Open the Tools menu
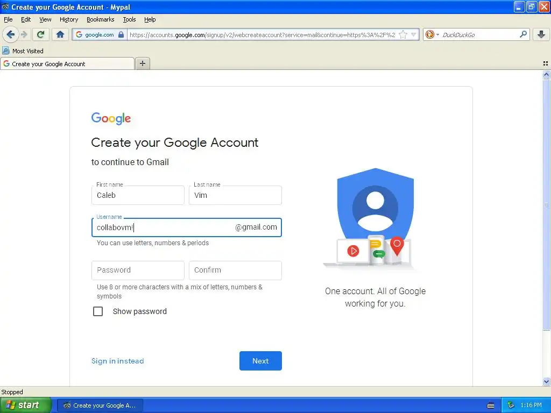The width and height of the screenshot is (551, 413). coord(129,19)
